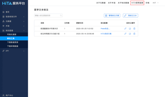Click the 2020-05-25 11:21:52 timestamp

[85, 29]
